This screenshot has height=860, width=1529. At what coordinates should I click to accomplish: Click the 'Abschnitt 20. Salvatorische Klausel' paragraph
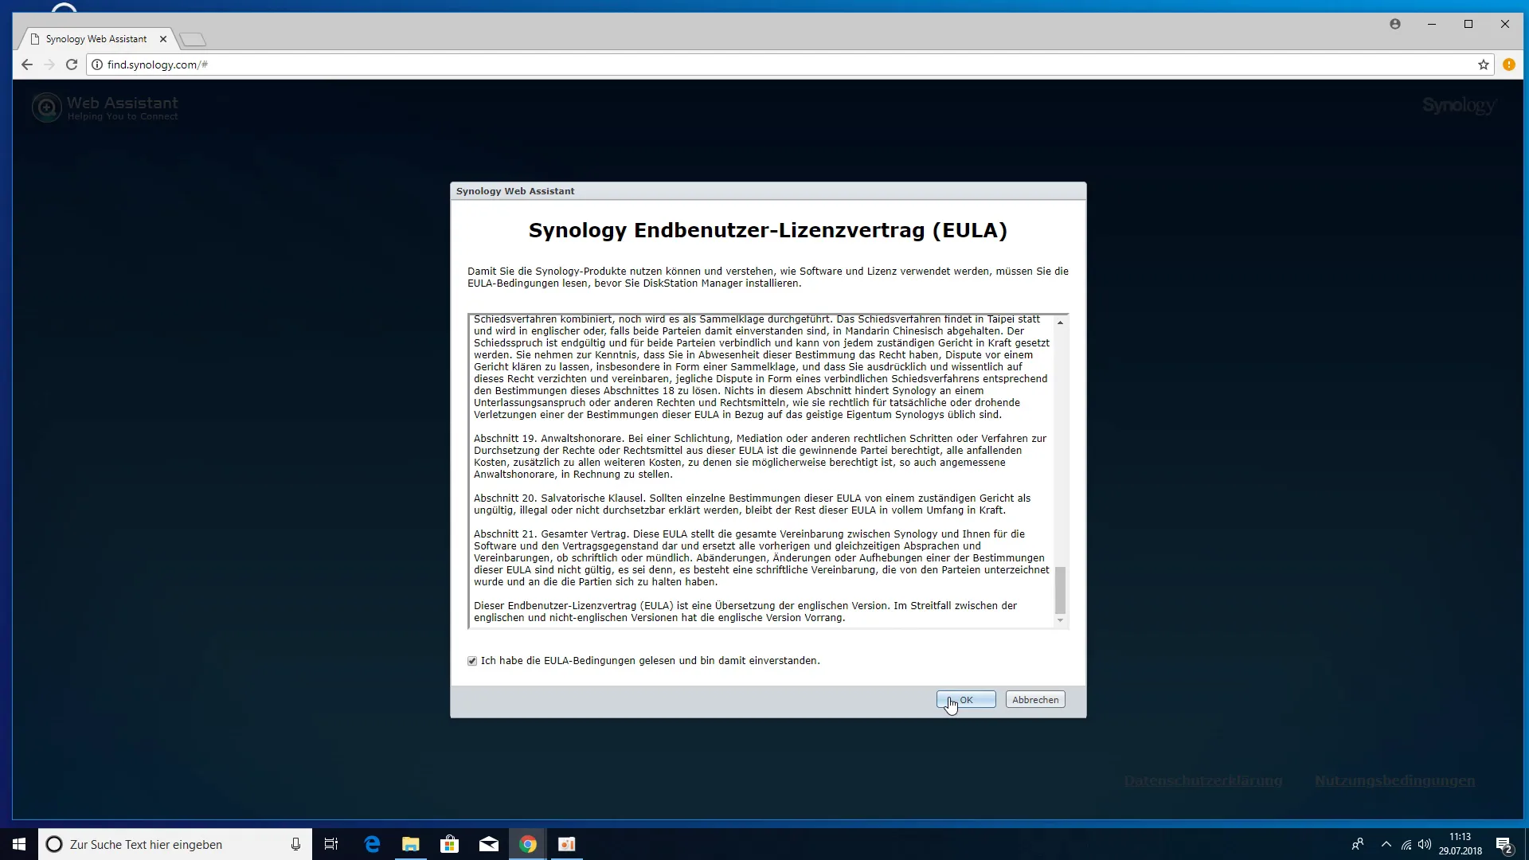click(753, 504)
